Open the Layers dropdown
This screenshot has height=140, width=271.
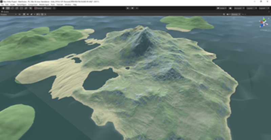(251, 8)
